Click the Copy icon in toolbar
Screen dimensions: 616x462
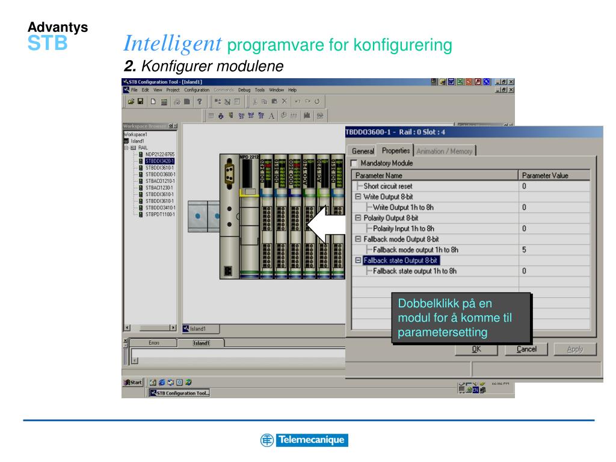click(x=265, y=101)
